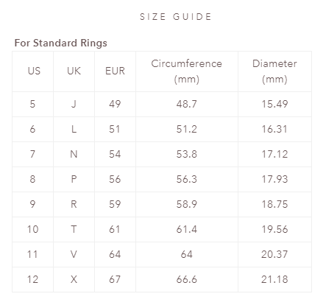Select UK size L cell
The width and height of the screenshot is (326, 305).
(x=74, y=130)
